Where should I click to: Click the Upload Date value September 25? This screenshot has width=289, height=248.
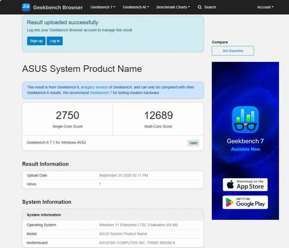click(123, 176)
